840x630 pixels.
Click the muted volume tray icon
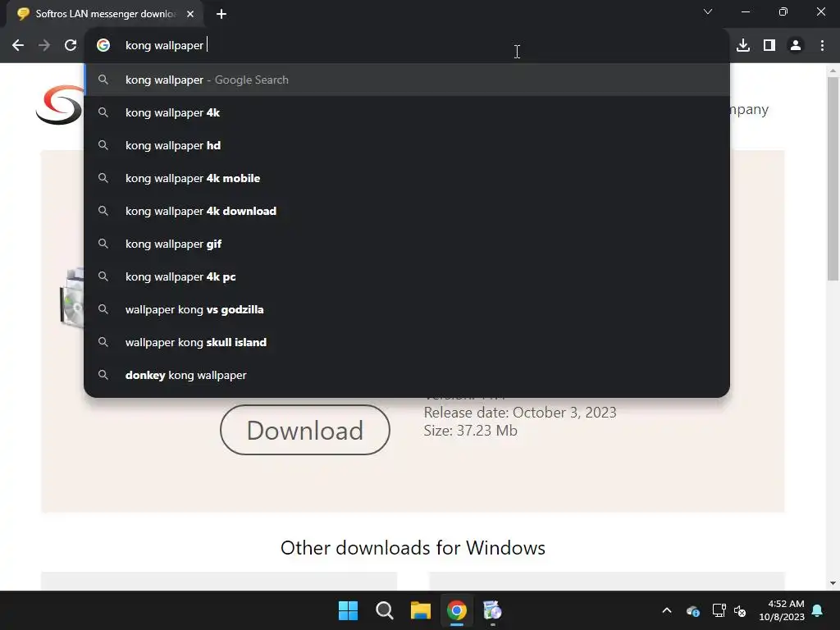pos(740,610)
